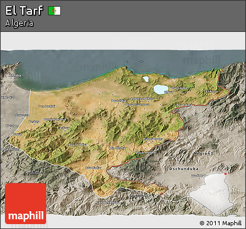Click the small lake near the coast
Viewport: 246px width, 229px height.
[x=146, y=79]
